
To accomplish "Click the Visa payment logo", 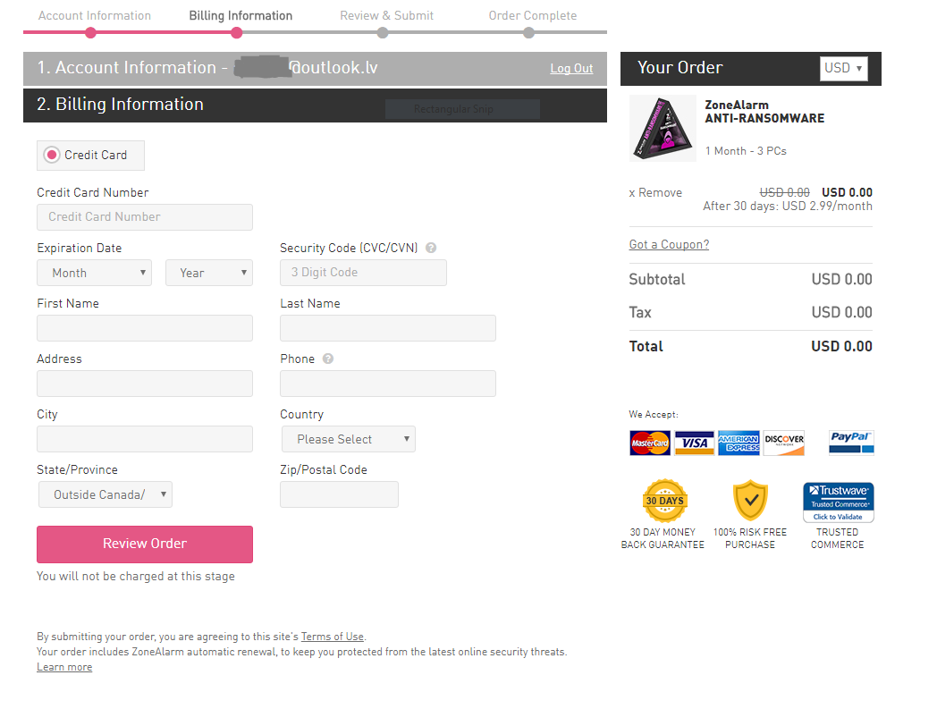I will tap(695, 443).
